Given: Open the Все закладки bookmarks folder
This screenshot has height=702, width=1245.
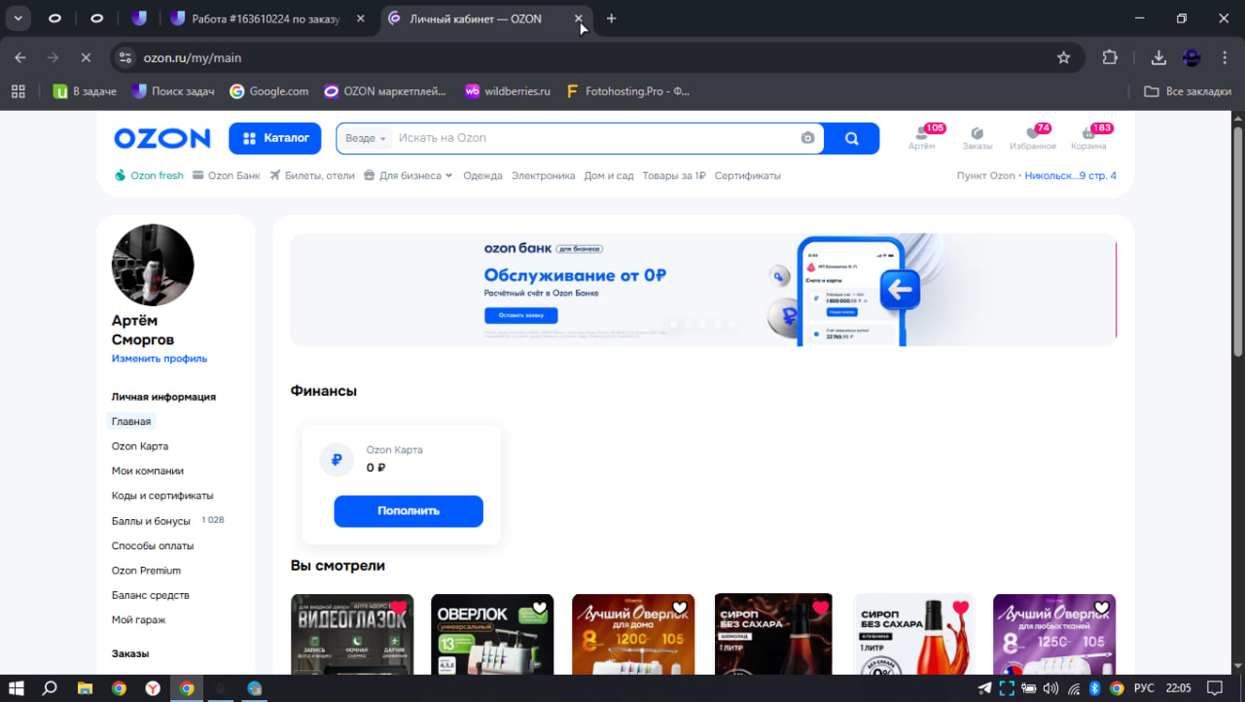Looking at the screenshot, I should pyautogui.click(x=1188, y=91).
